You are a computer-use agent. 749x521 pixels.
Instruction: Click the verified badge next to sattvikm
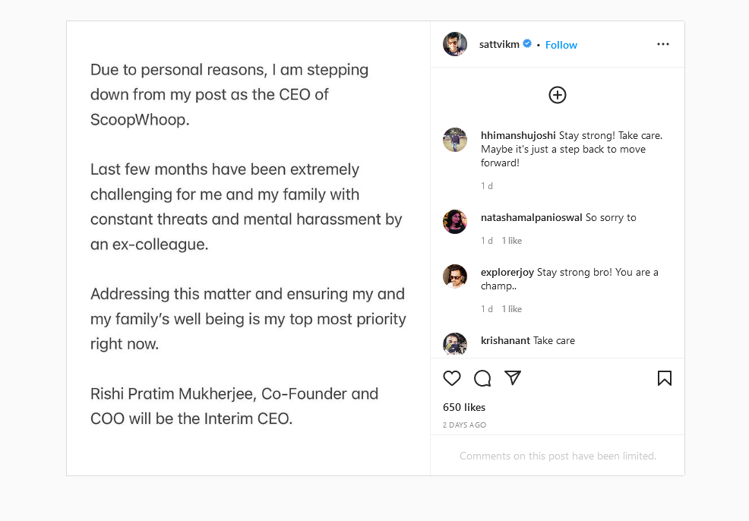click(527, 44)
